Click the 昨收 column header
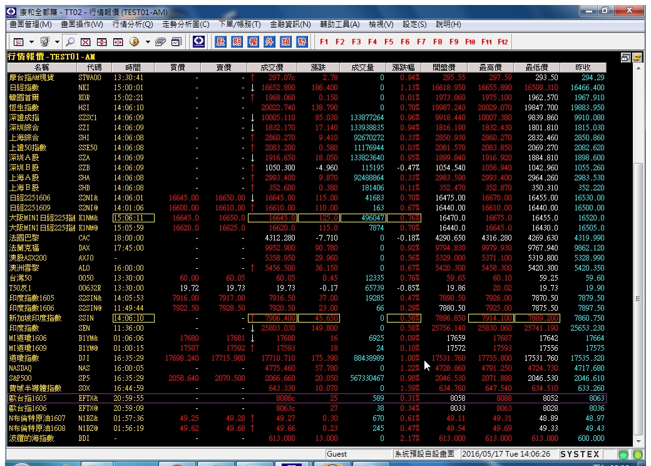The width and height of the screenshot is (651, 466). 583,67
